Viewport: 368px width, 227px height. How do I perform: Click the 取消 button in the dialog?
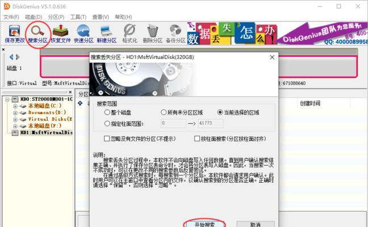256,224
